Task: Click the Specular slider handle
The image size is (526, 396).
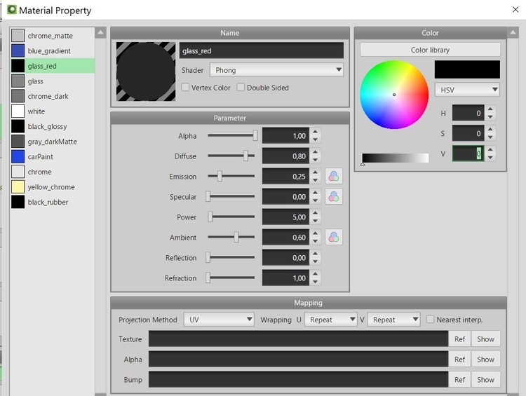Action: (208, 196)
